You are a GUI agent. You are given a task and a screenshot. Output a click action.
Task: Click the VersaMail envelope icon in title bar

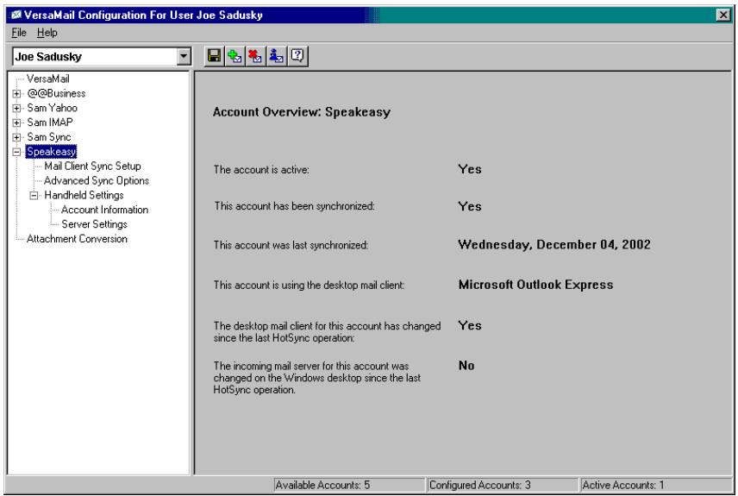16,15
